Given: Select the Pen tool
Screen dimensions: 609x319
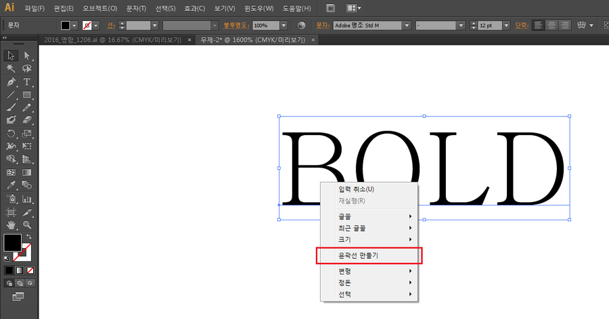Looking at the screenshot, I should 11,82.
